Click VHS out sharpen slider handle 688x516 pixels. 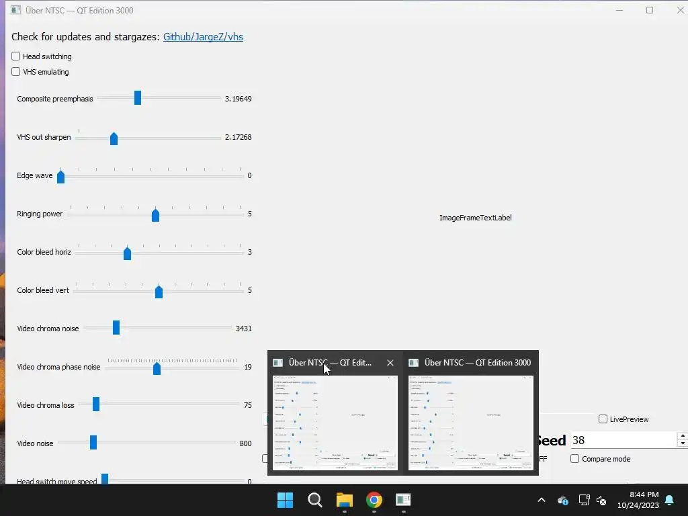[x=114, y=138]
